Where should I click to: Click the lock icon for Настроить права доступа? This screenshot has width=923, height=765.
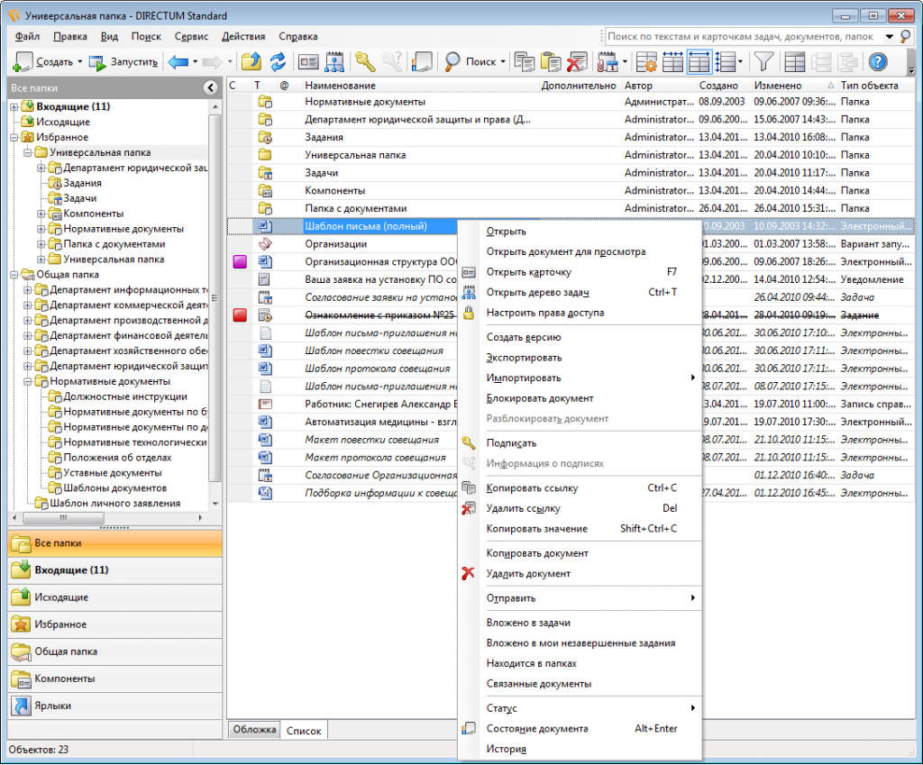pyautogui.click(x=469, y=313)
